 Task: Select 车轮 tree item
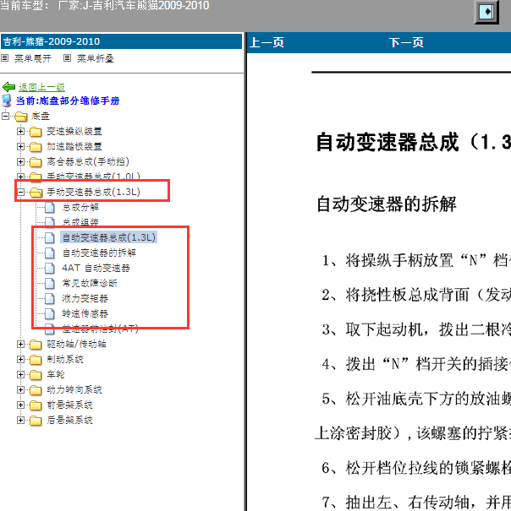[56, 374]
